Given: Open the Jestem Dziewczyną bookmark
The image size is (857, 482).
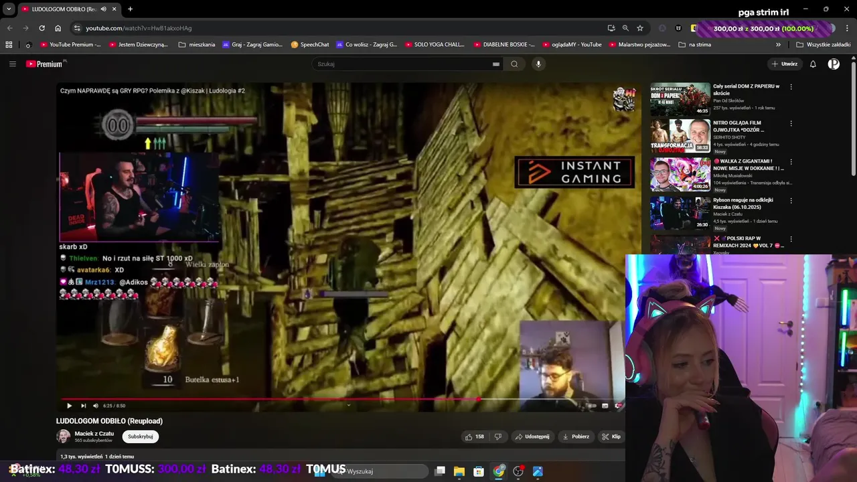Looking at the screenshot, I should pos(139,45).
